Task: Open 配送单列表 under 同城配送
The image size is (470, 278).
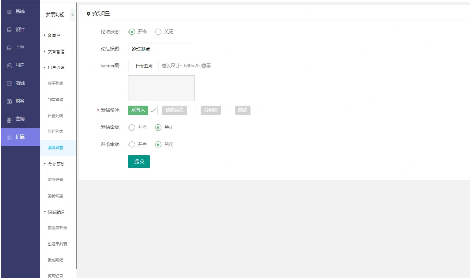Action: pyautogui.click(x=57, y=244)
